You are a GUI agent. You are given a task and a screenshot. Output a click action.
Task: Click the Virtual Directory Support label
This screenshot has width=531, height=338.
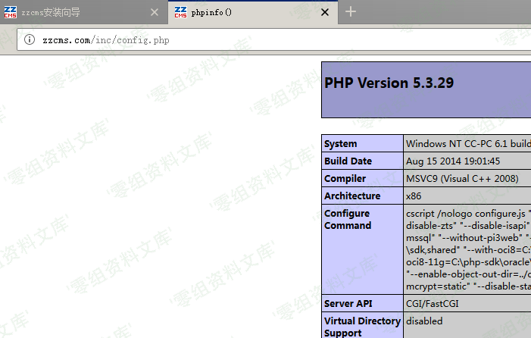(361, 327)
